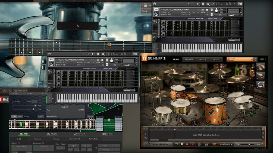The height and width of the screenshot is (153, 273).
Task: Open wrench edit icon in schave Kontakt instrument
Action: (x=51, y=60)
